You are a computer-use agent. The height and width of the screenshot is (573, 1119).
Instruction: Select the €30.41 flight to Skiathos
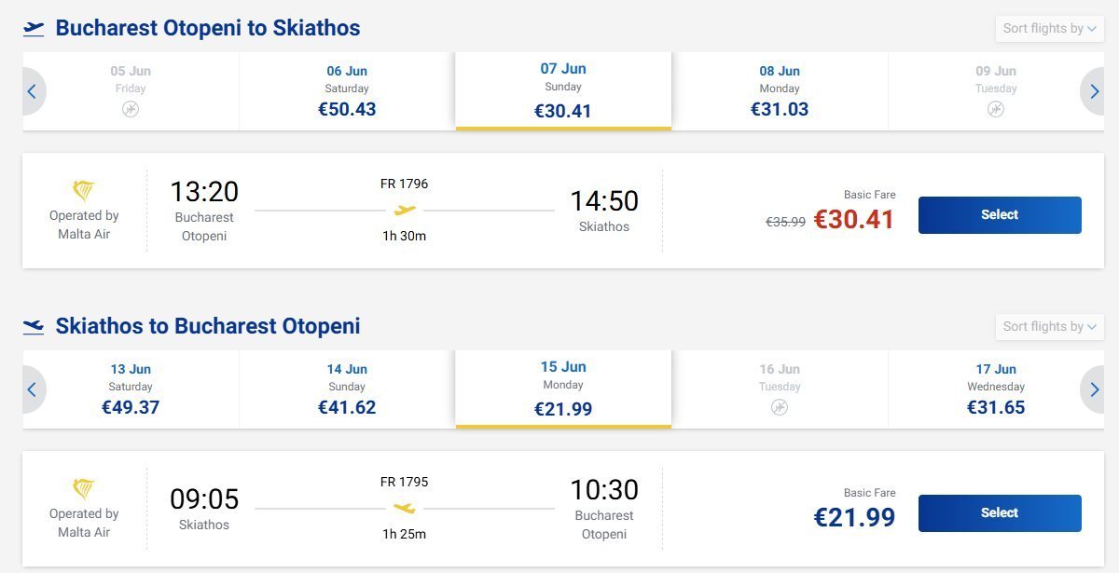coord(1000,215)
